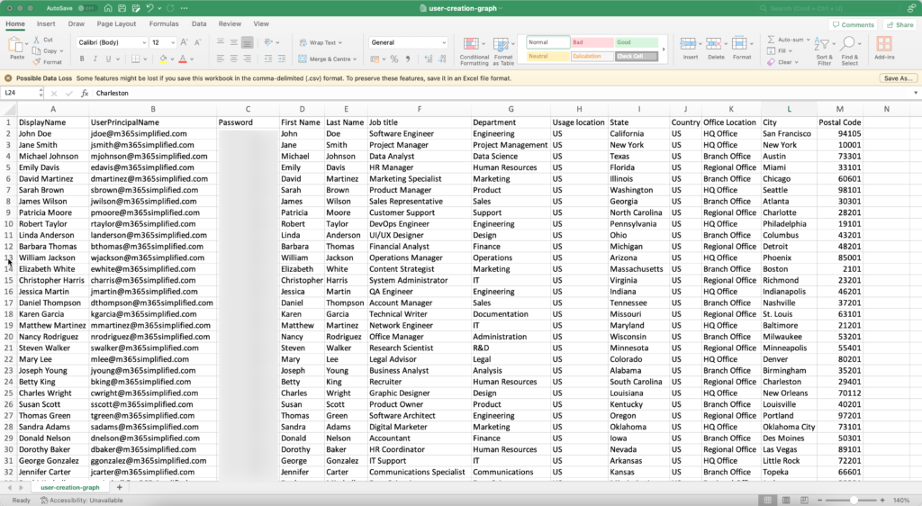The image size is (922, 506).
Task: Expand the Merge & Centre dropdown arrow
Action: (355, 59)
